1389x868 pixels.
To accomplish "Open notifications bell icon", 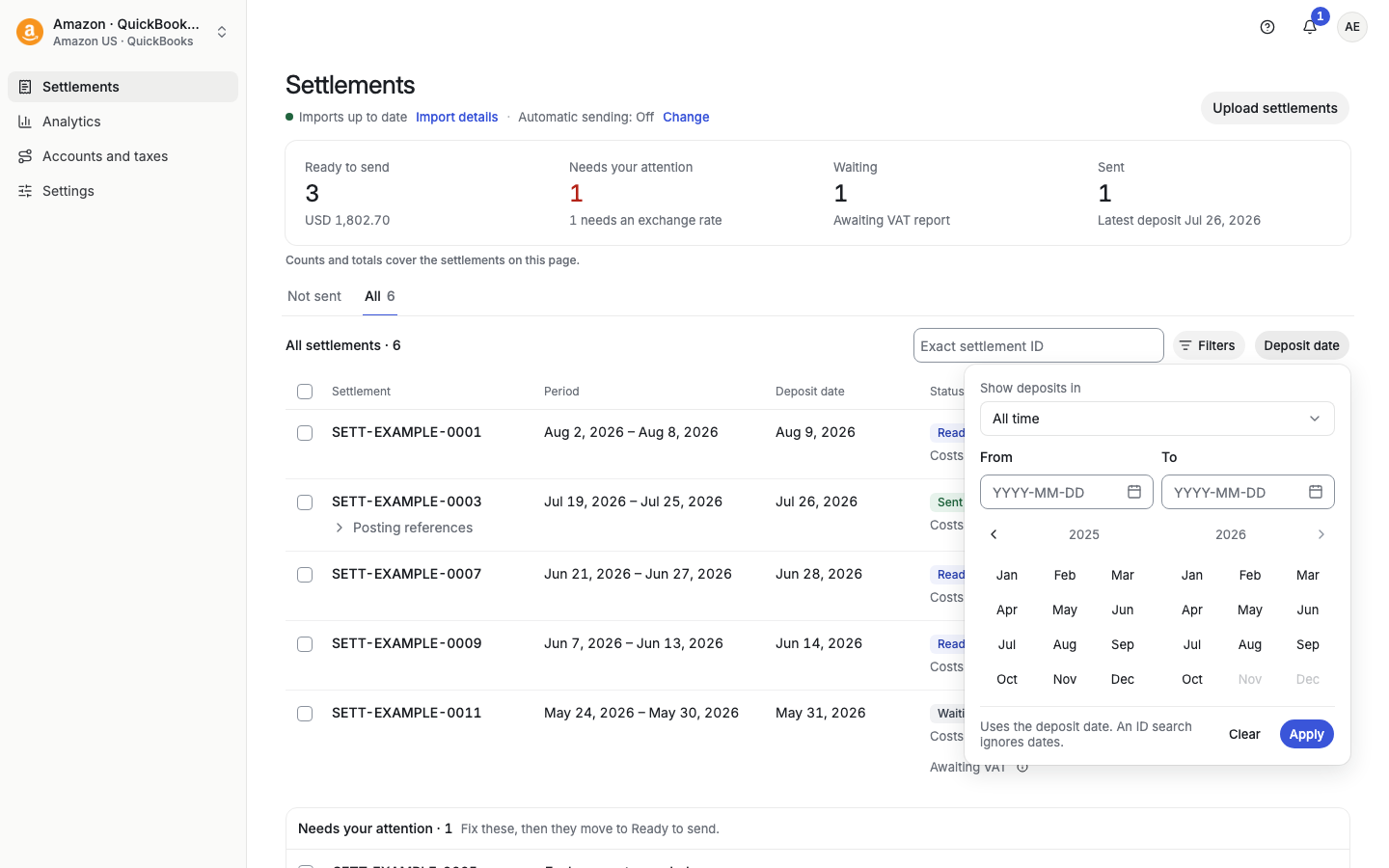I will [x=1310, y=27].
